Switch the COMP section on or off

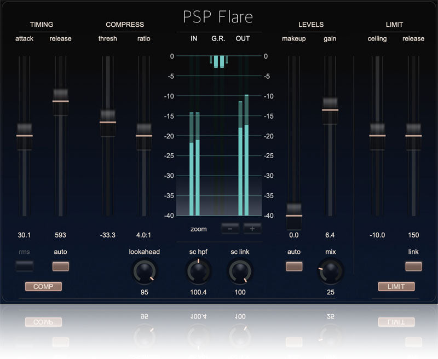tap(43, 286)
